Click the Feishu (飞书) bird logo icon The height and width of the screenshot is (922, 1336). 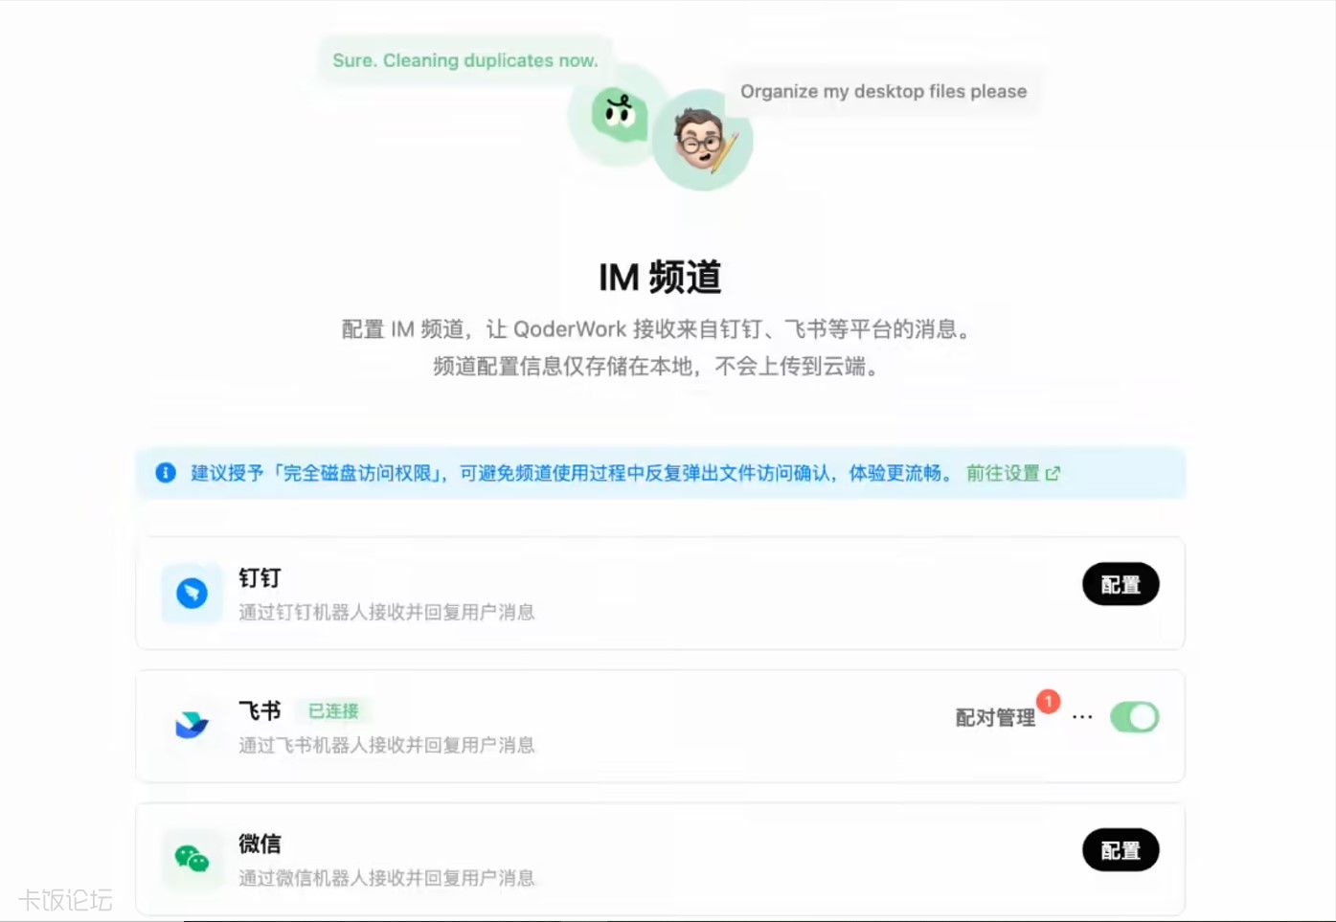click(192, 725)
